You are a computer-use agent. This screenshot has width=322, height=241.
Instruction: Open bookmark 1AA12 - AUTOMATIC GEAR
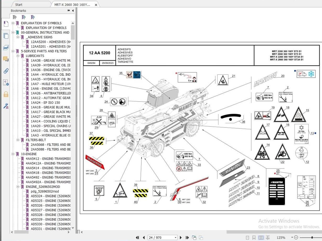coord(51,98)
